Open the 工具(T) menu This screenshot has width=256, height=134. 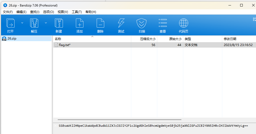coord(77,12)
